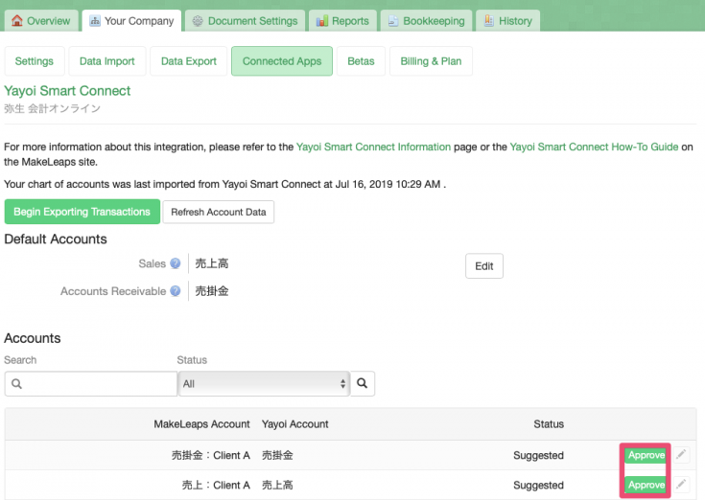
Task: Click the magnifier search submit button
Action: click(363, 383)
